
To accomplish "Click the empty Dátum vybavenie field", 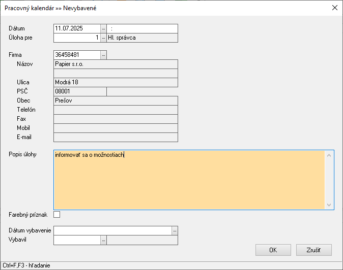I will tap(112, 230).
